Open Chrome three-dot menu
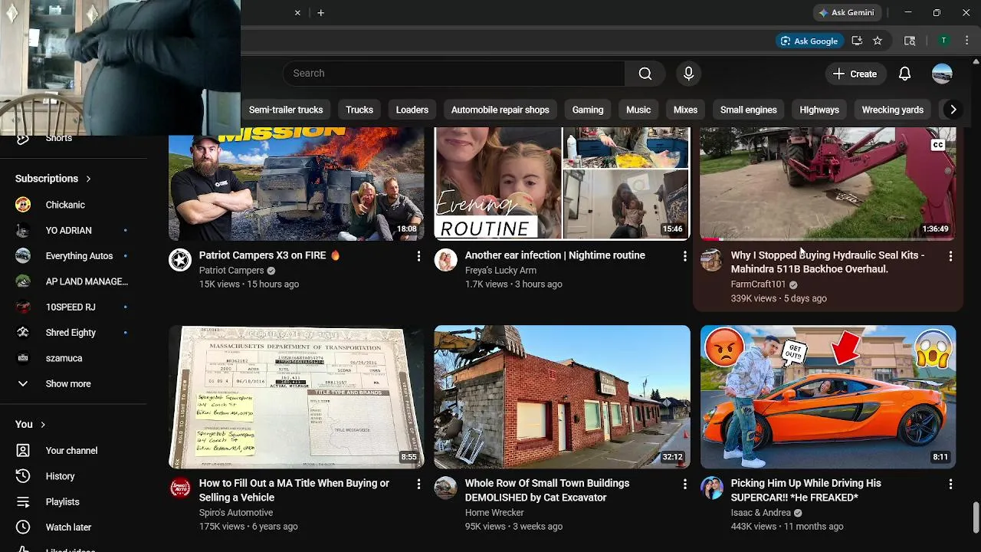The image size is (981, 552). (966, 41)
